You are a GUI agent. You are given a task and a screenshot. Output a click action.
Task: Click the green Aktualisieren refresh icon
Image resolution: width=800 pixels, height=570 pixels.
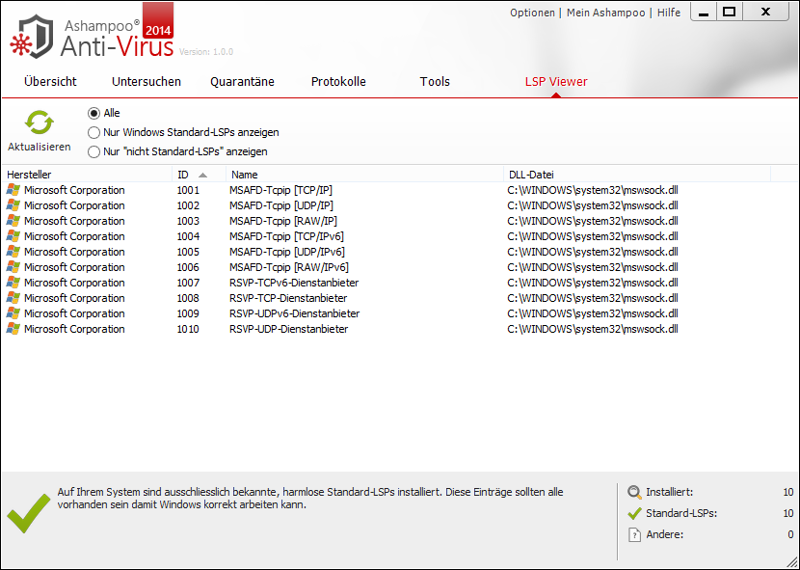pyautogui.click(x=39, y=122)
